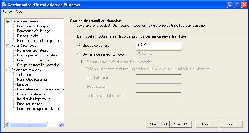Click the Annuler button
The width and height of the screenshot is (249, 133).
pos(207,124)
